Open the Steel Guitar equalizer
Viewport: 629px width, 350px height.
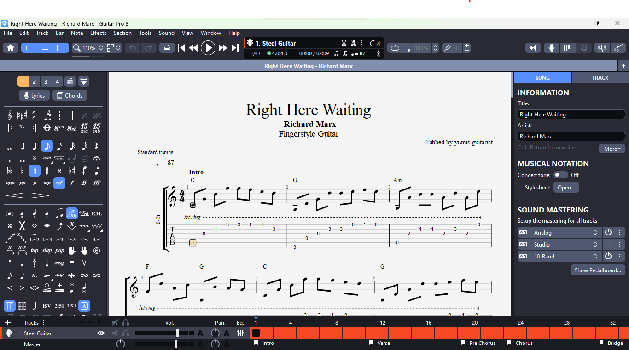[240, 333]
